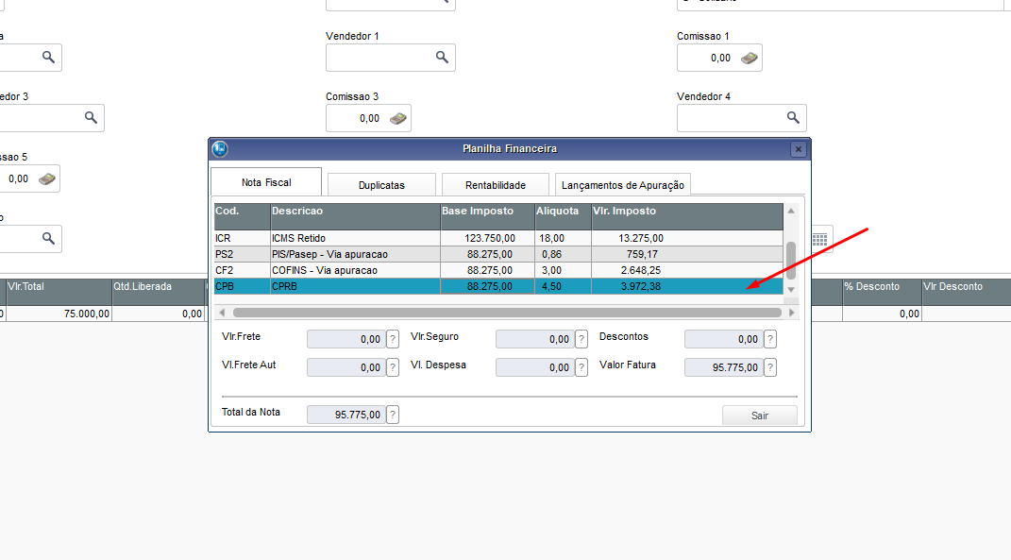This screenshot has width=1011, height=560.
Task: Select the ICMS Retido row
Action: [x=498, y=238]
